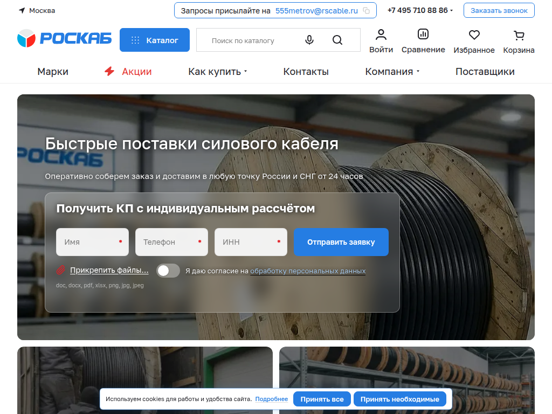Viewport: 552px width, 414px height.
Task: Go to the Поставщики page
Action: click(485, 72)
